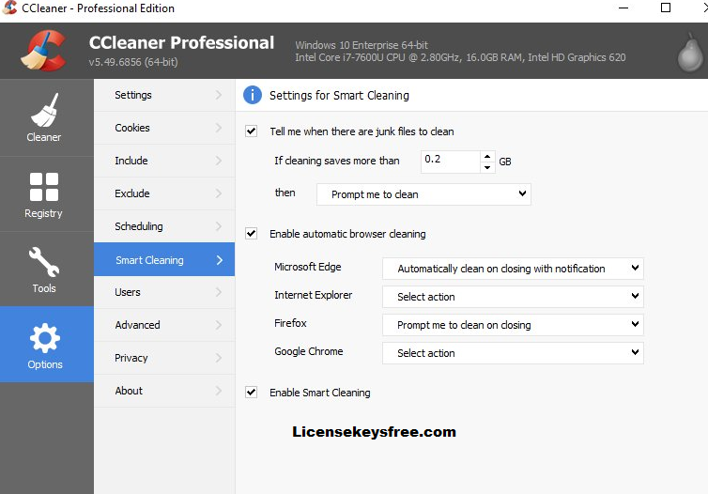Open the Registry section grid icon
Image resolution: width=708 pixels, height=494 pixels.
[44, 187]
